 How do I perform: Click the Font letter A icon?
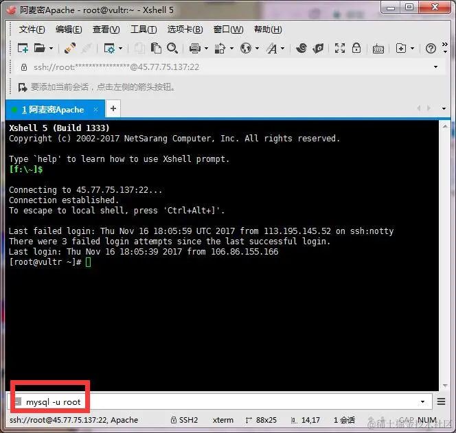(x=272, y=48)
